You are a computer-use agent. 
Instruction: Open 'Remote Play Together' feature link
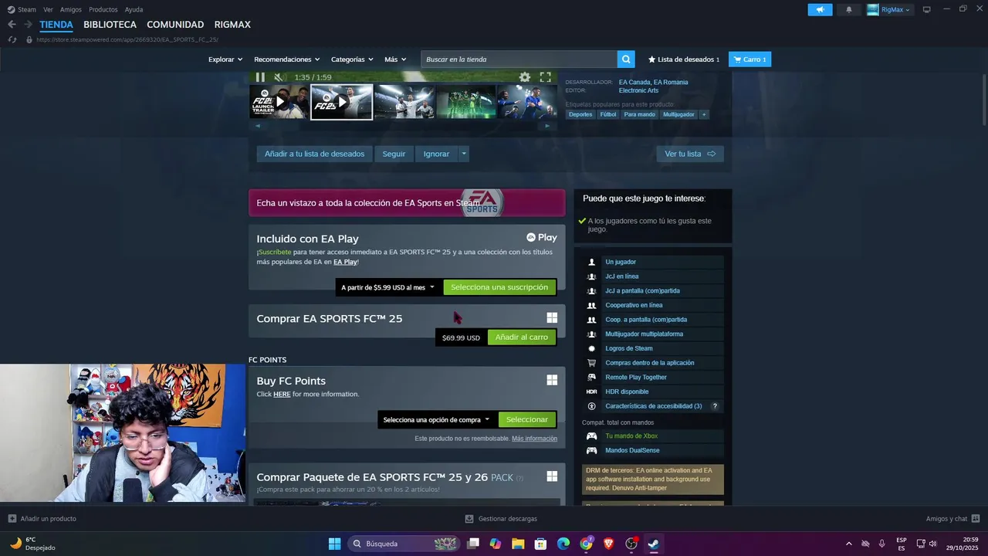tap(636, 378)
